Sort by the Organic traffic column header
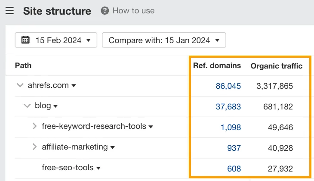 click(x=276, y=66)
